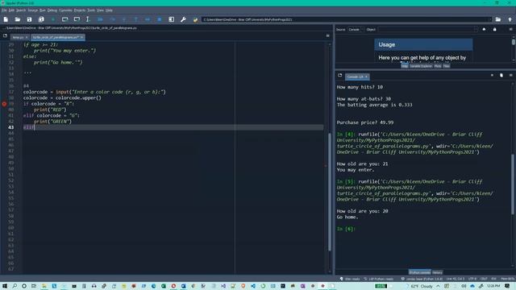Image resolution: width=516 pixels, height=290 pixels.
Task: Open the Search menu
Action: tap(21, 10)
